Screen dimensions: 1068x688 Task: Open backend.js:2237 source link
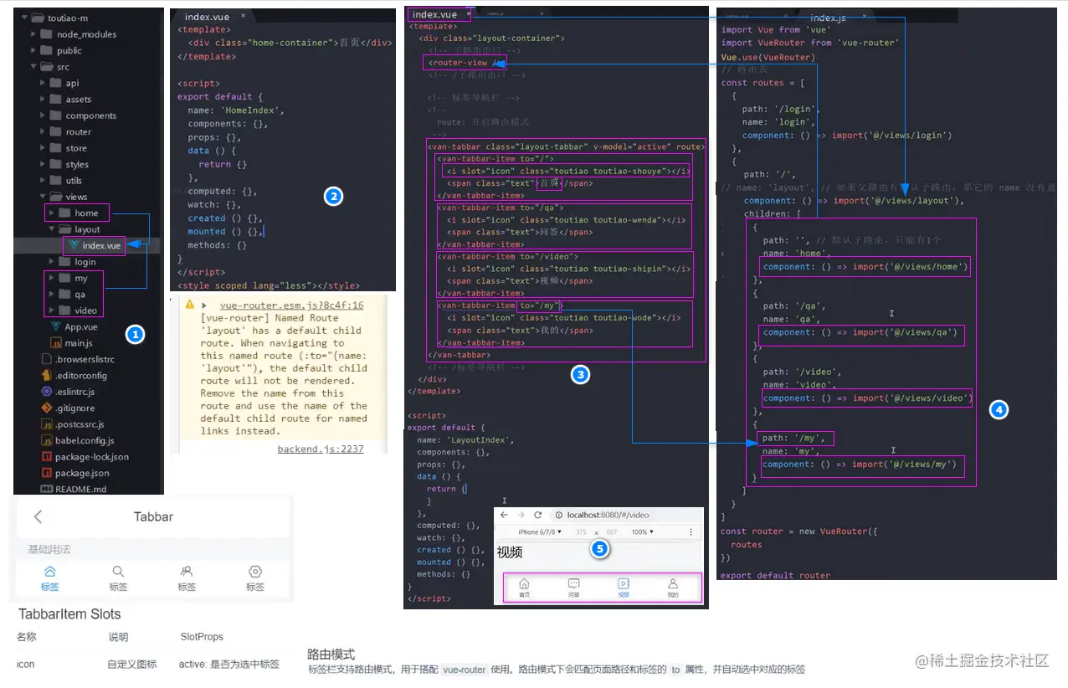click(321, 449)
